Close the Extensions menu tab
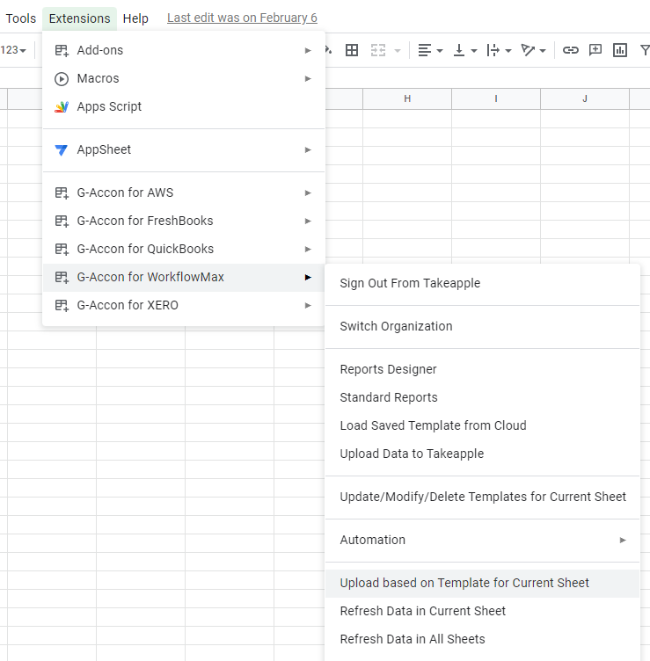The width and height of the screenshot is (650, 661). coord(79,18)
